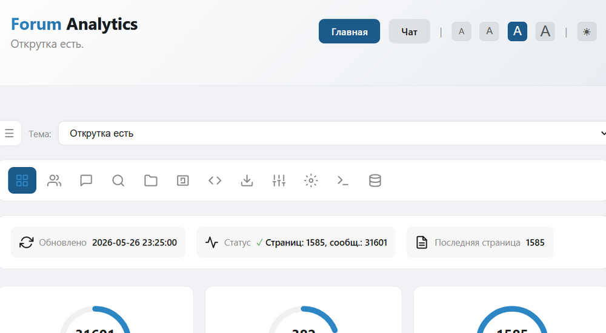Click the document icon by Последняя страница
606x333 pixels.
click(422, 242)
